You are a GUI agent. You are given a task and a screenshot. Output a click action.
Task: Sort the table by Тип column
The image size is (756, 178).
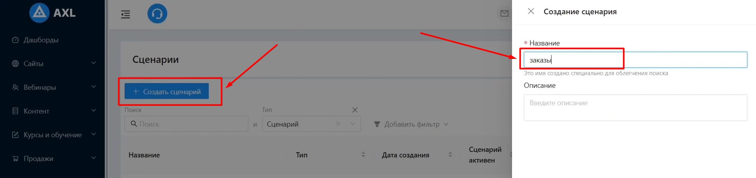363,155
